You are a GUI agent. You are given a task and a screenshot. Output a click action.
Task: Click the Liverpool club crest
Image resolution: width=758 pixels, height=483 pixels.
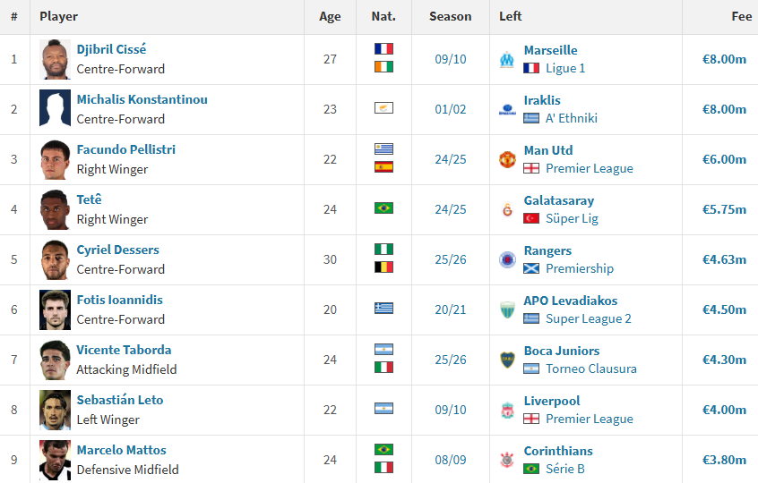pos(507,411)
